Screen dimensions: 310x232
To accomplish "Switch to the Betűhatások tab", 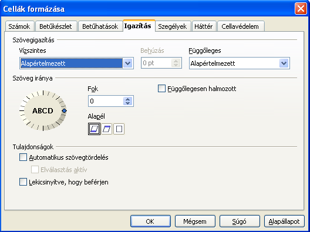I will [100, 26].
